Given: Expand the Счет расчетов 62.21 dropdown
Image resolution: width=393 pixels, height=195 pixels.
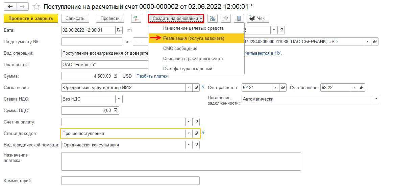Looking at the screenshot, I should 276,87.
